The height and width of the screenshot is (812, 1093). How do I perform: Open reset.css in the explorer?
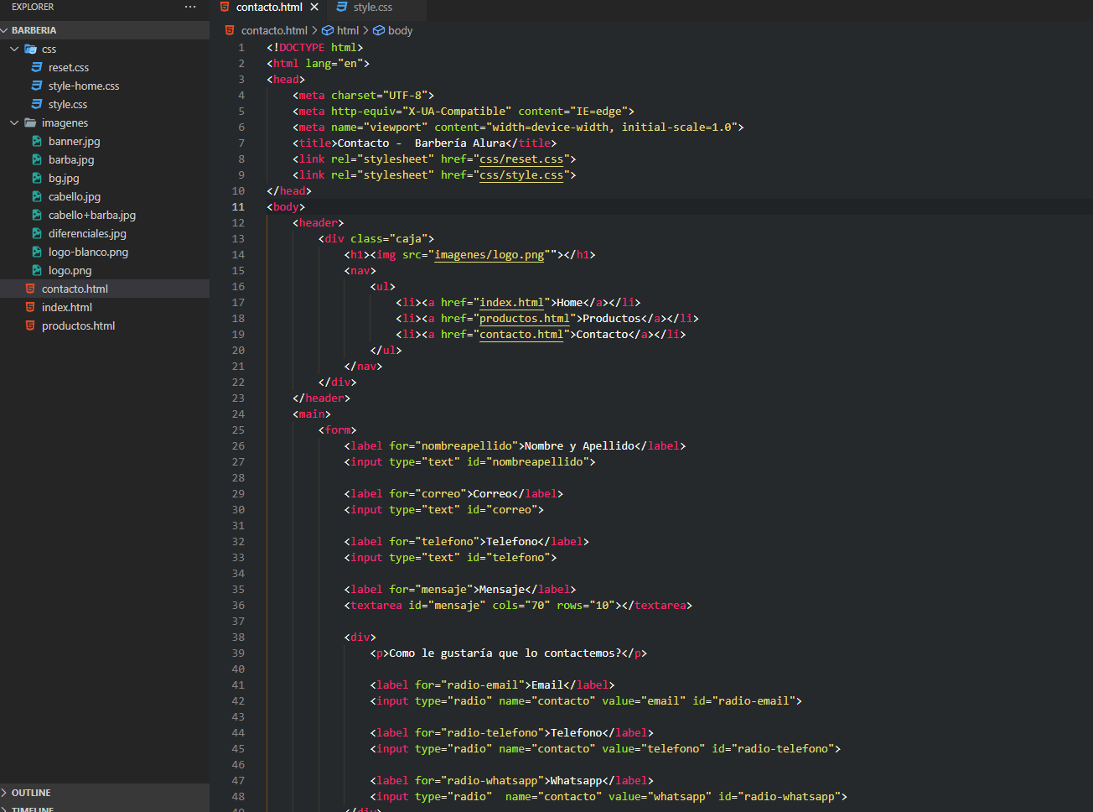69,67
